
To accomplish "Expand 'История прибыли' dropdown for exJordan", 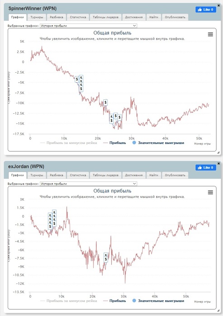I will (88, 184).
